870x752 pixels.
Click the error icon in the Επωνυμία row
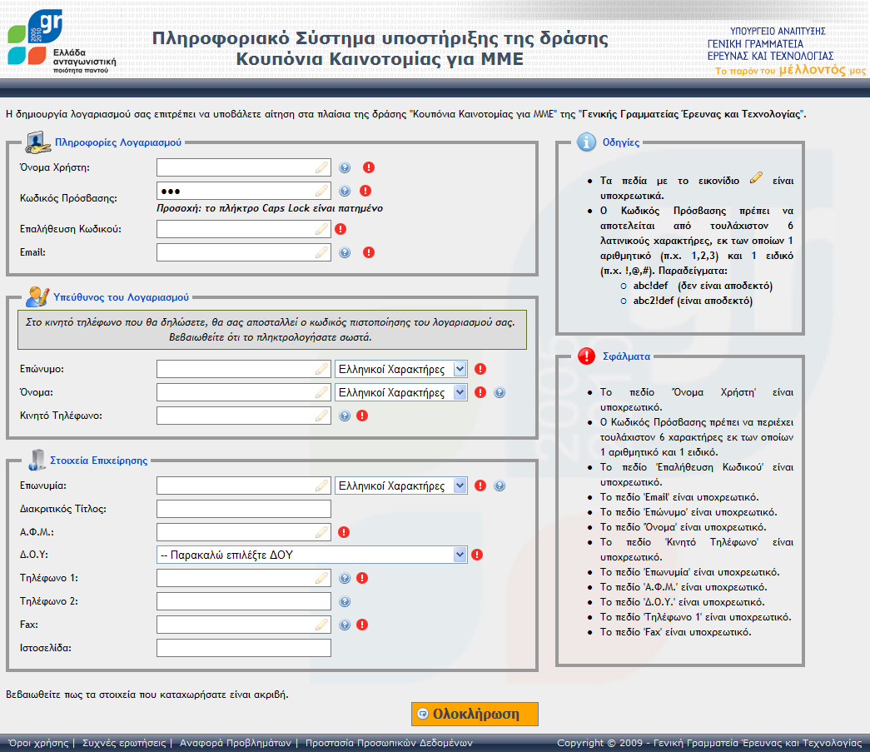(480, 486)
